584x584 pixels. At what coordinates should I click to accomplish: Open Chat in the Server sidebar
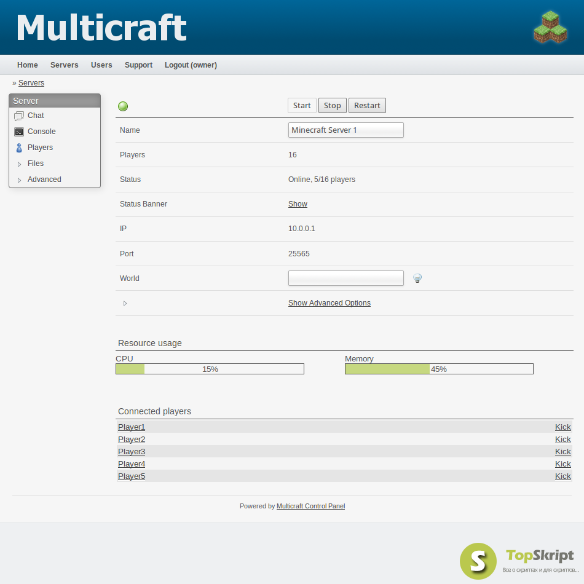(36, 116)
